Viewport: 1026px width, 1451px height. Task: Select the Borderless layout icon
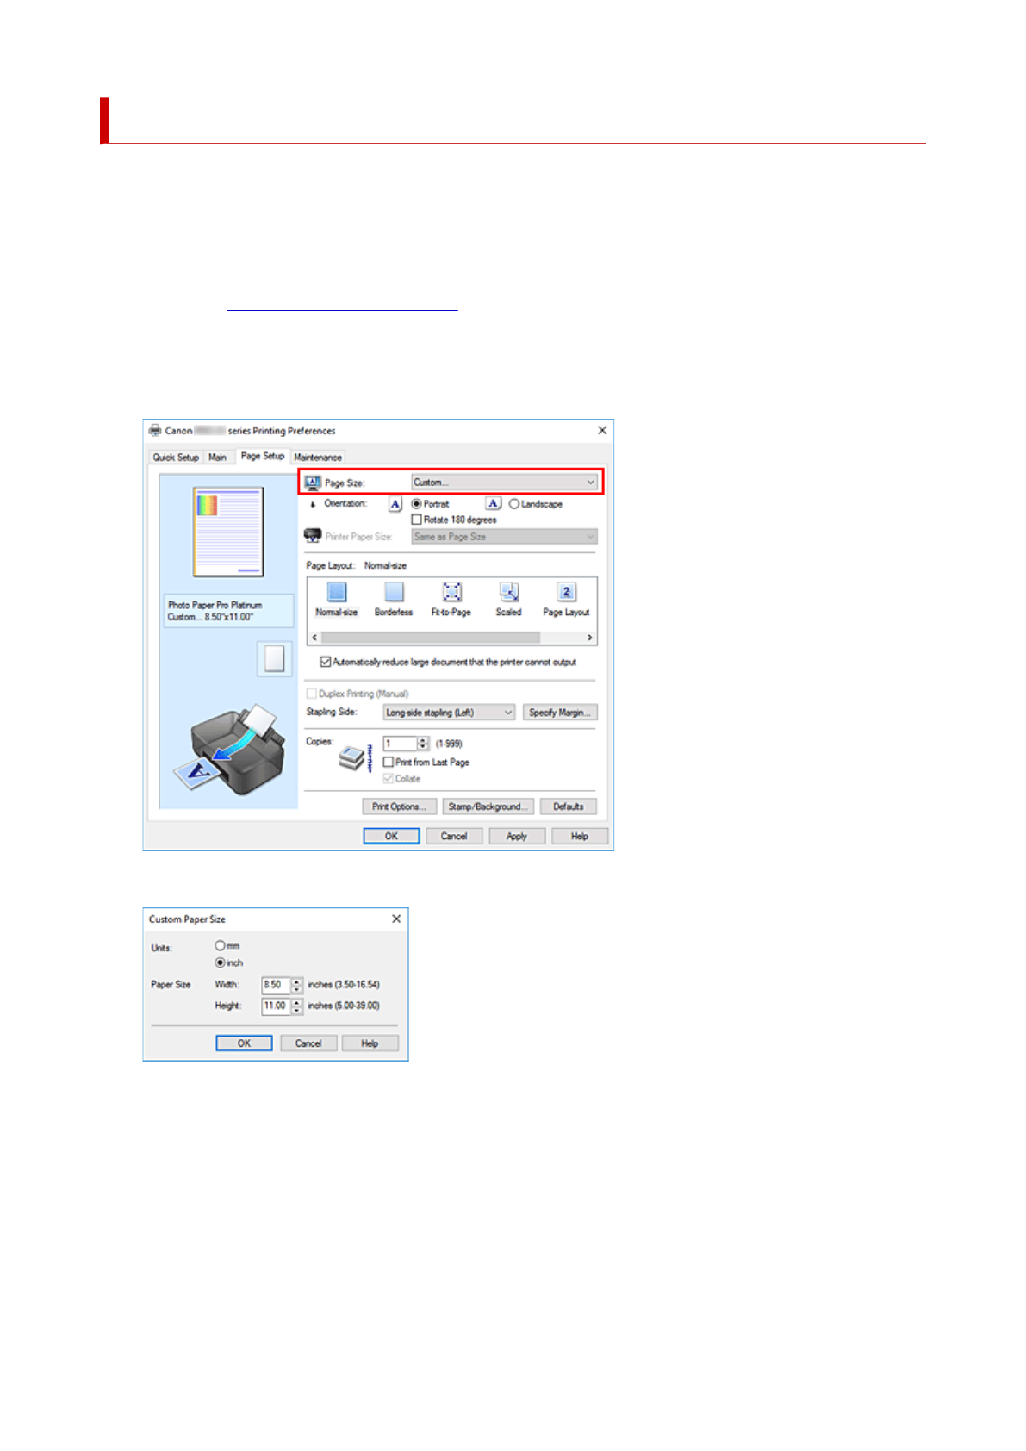pos(394,592)
